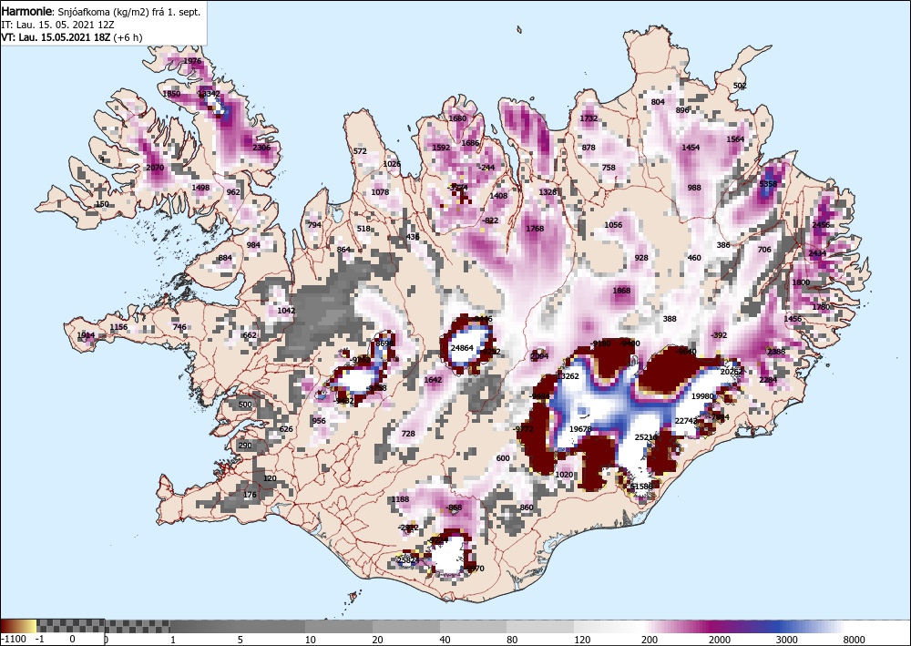Viewport: 911px width, 646px height.
Task: Click the map value 1976
Action: point(192,61)
